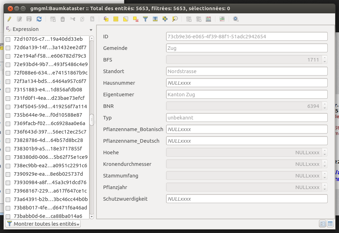The image size is (339, 233).
Task: Expand the Expression dropdown arrow
Action: [91, 30]
